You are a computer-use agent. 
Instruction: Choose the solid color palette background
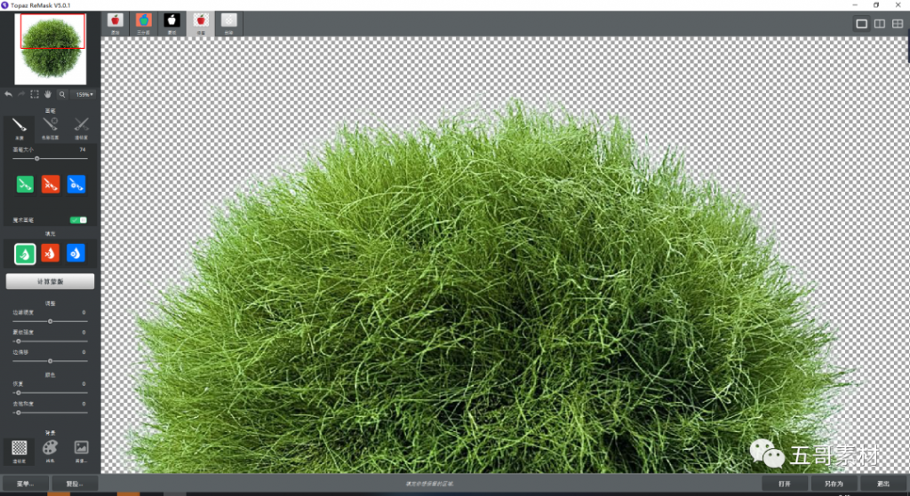pyautogui.click(x=50, y=451)
